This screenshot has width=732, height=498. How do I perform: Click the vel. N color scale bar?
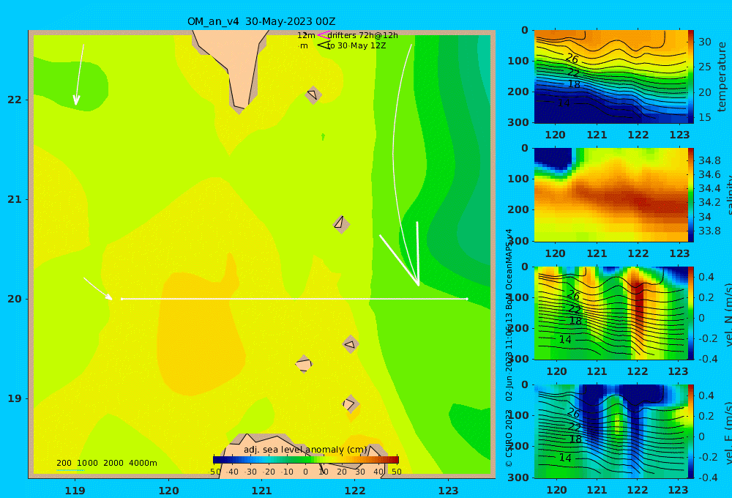[x=690, y=313]
